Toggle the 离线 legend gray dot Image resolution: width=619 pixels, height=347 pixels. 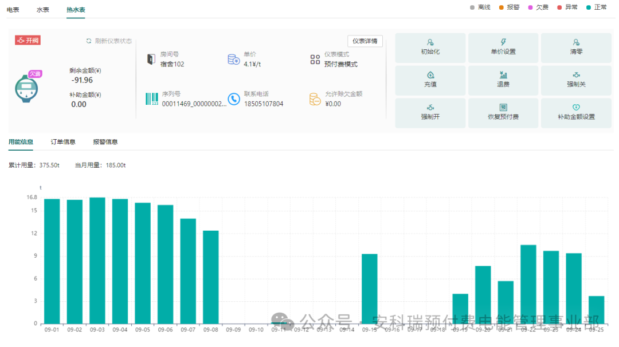tap(472, 7)
